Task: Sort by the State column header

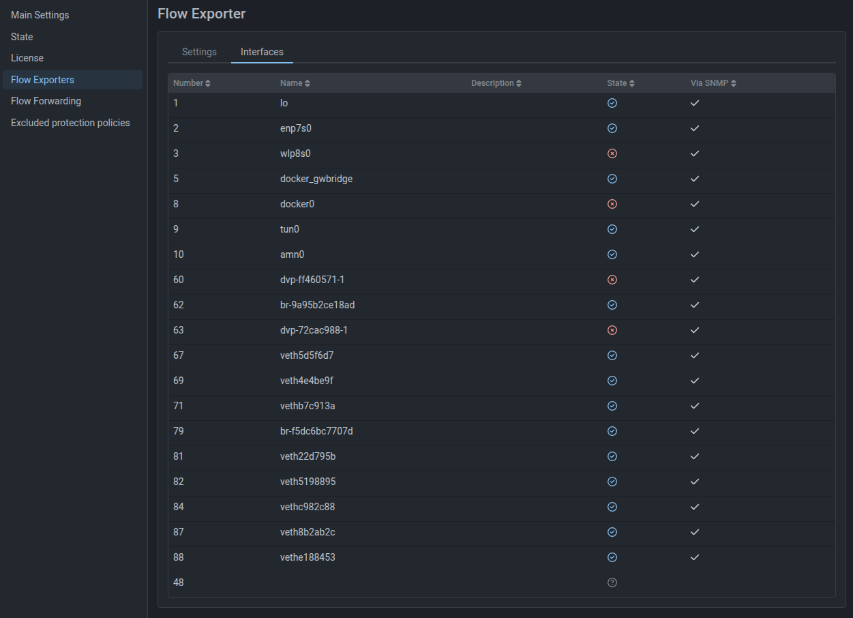Action: (x=620, y=83)
